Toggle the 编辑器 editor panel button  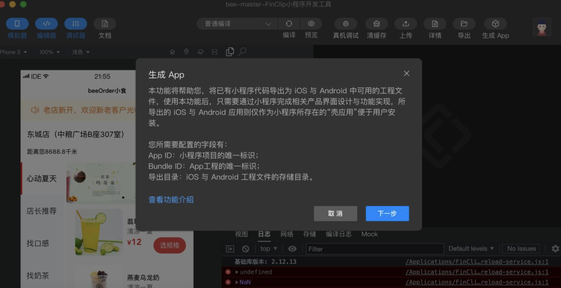pyautogui.click(x=46, y=24)
